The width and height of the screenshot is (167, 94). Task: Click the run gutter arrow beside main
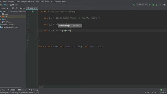point(33,11)
